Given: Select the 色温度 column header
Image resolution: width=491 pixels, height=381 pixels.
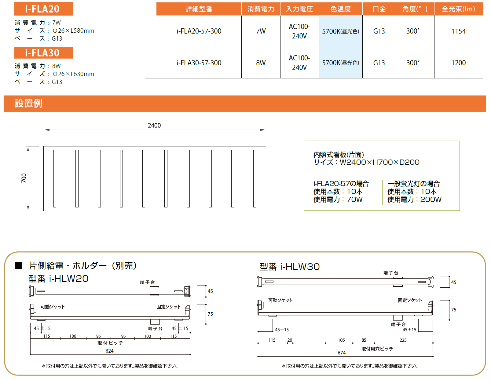Looking at the screenshot, I should point(341,9).
